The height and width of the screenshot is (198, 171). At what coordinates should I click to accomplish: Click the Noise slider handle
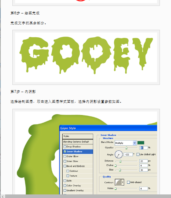115,188
